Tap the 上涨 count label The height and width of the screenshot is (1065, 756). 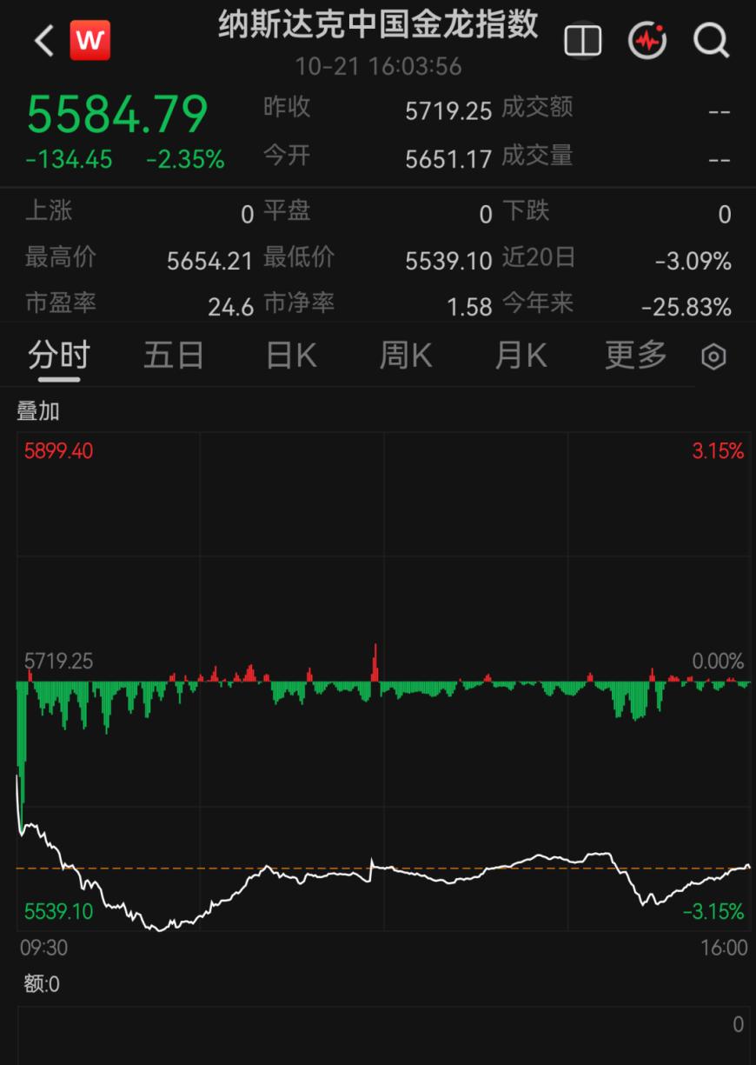pyautogui.click(x=49, y=210)
